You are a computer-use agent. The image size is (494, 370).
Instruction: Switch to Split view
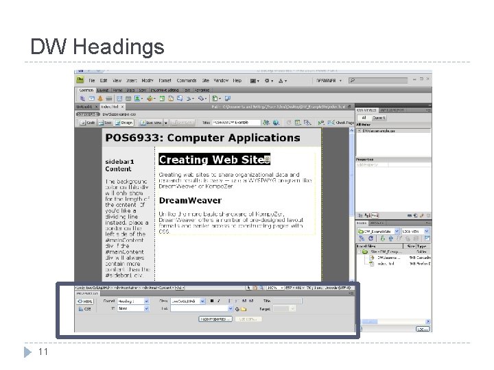pos(105,123)
